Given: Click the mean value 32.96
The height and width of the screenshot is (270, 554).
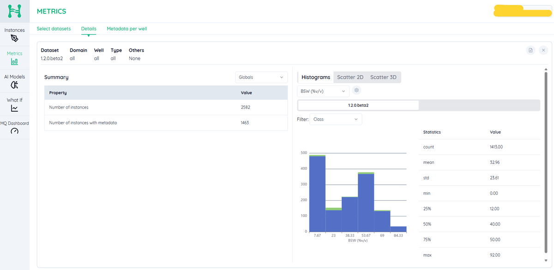Looking at the screenshot, I should point(494,162).
